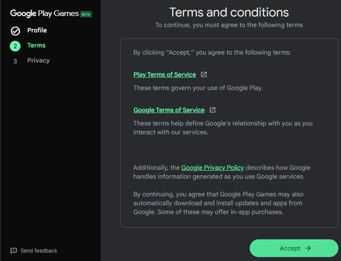Screen dimensions: 341x261
Task: Open the Play Terms of Service link
Action: tap(165, 75)
